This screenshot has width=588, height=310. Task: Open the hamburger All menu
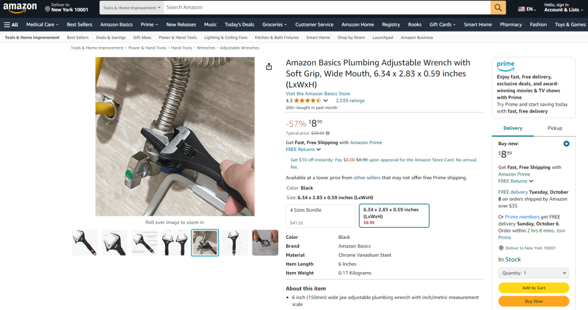pyautogui.click(x=11, y=25)
